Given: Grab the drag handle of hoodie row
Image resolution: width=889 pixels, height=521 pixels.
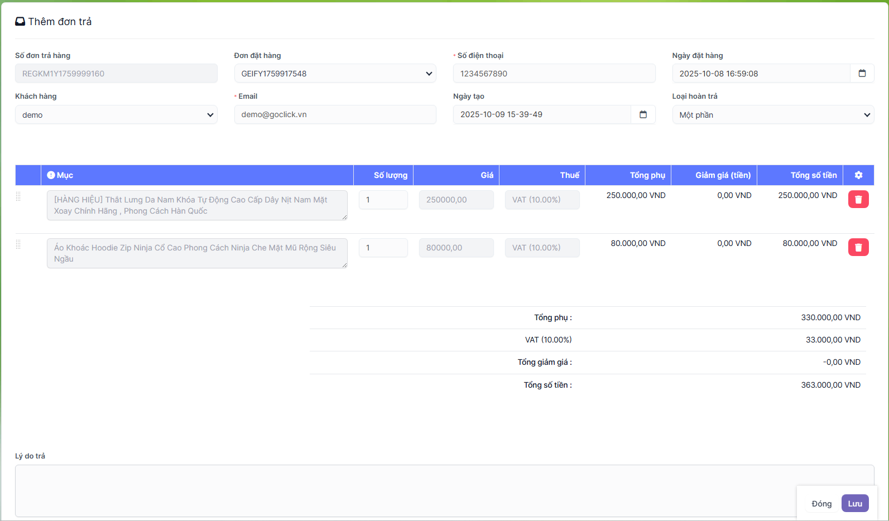Looking at the screenshot, I should pyautogui.click(x=18, y=244).
